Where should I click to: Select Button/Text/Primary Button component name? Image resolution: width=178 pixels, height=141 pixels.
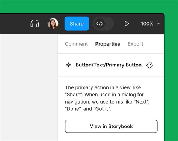click(x=109, y=65)
